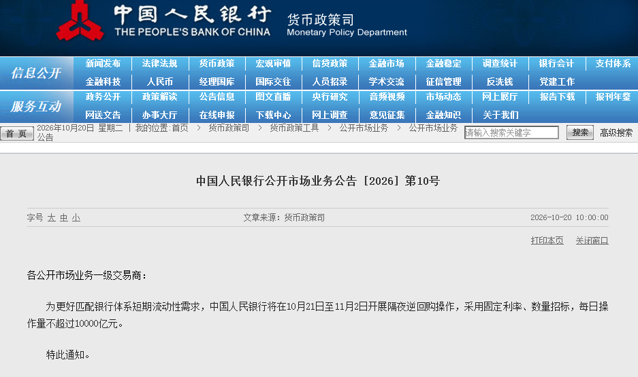This screenshot has height=377, width=638.
Task: Click breadcrumb link 货币政策工具
Action: 294,128
